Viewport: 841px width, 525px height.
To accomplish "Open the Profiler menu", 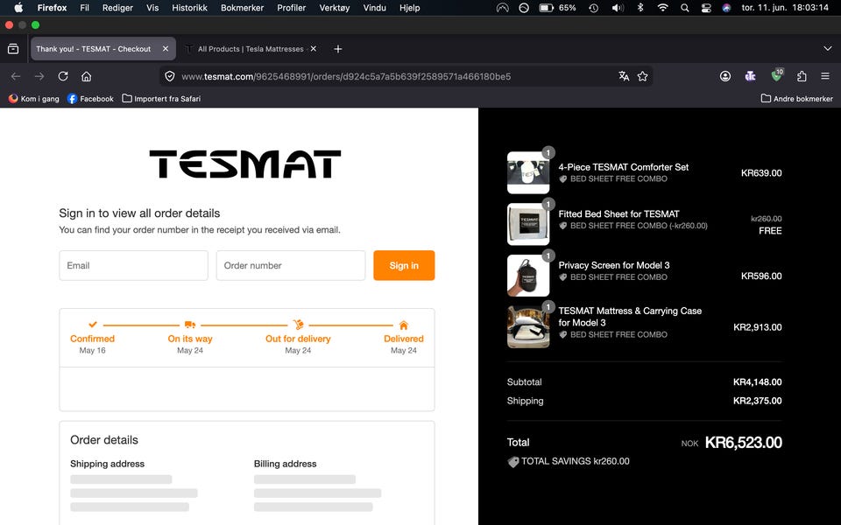I will pyautogui.click(x=291, y=8).
